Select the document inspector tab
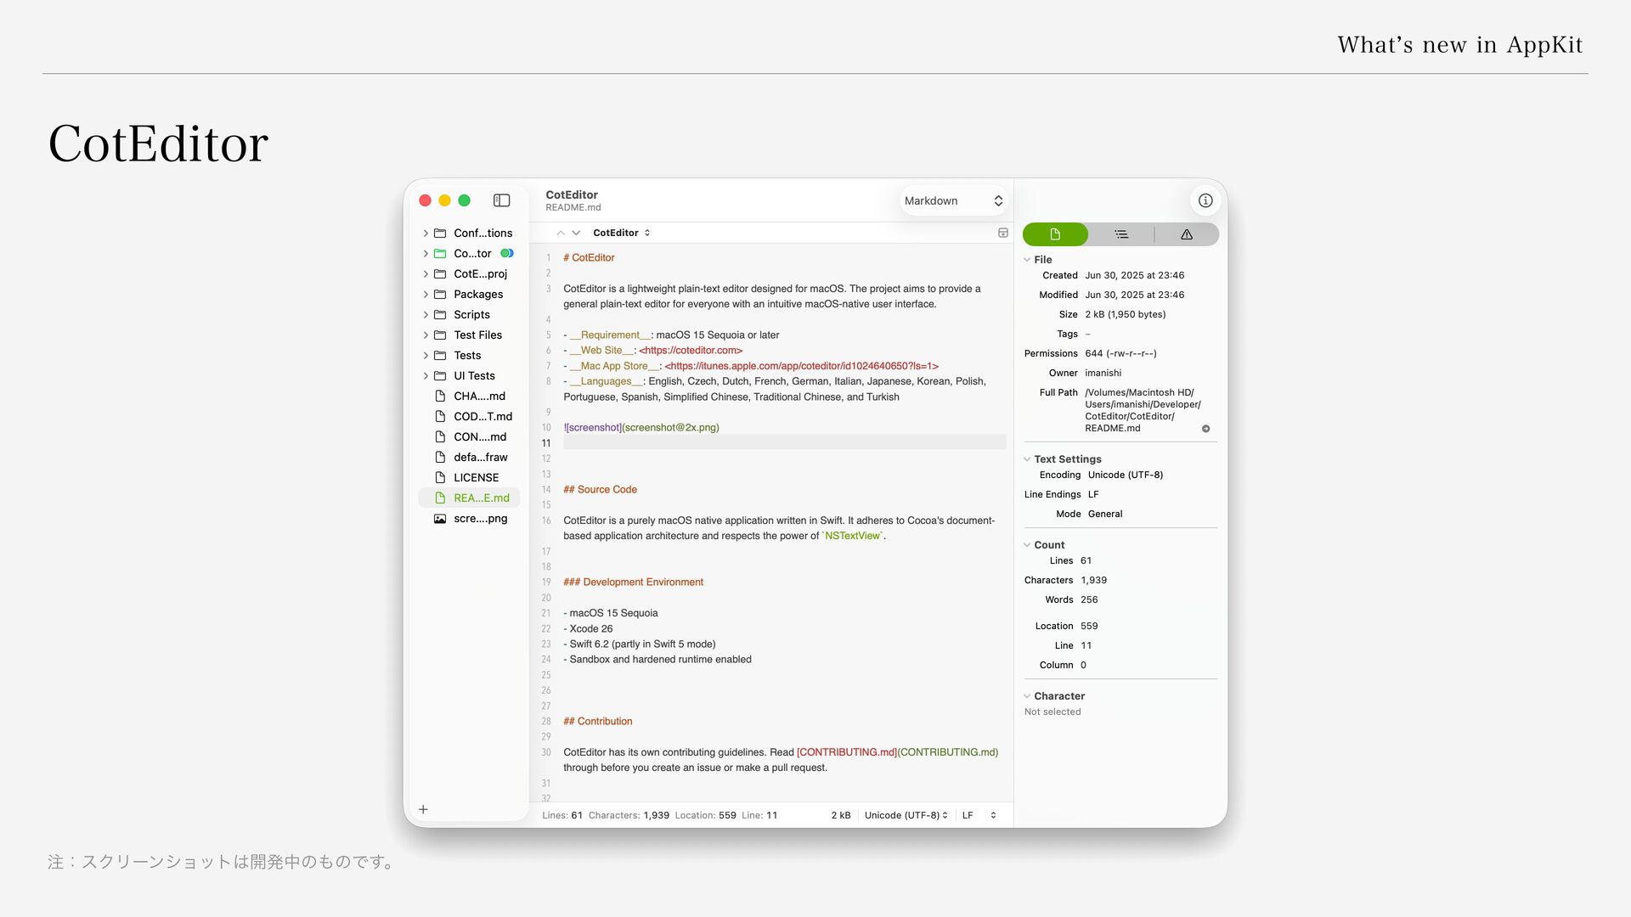The image size is (1631, 917). click(x=1055, y=234)
